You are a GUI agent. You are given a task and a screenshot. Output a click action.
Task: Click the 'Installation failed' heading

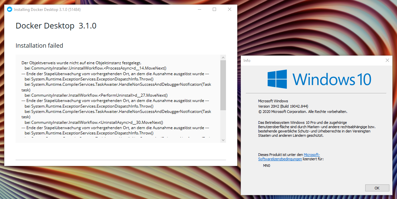39,45
